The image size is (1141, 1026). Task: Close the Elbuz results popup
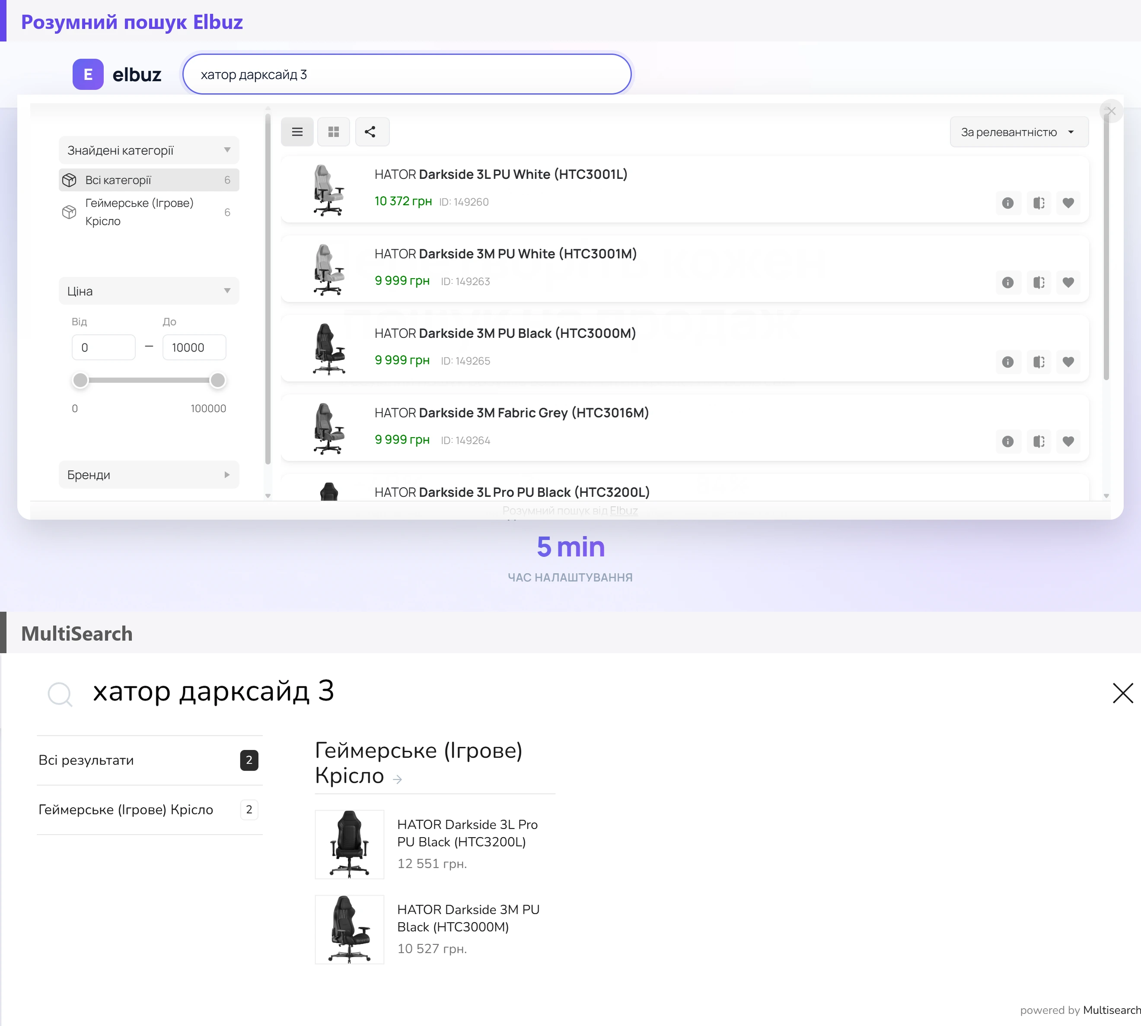(1111, 111)
